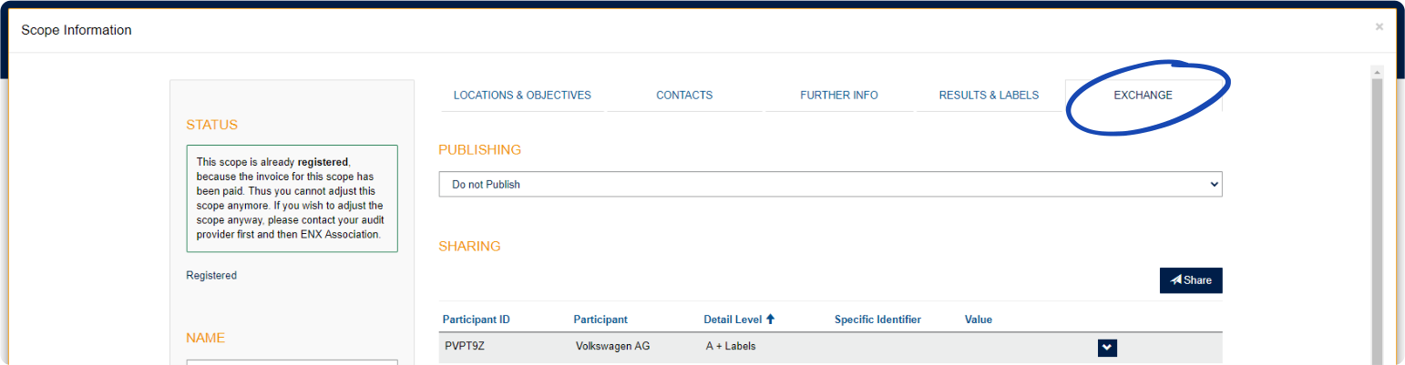This screenshot has width=1405, height=365.
Task: Click the A + Labels detail level cell
Action: point(731,347)
